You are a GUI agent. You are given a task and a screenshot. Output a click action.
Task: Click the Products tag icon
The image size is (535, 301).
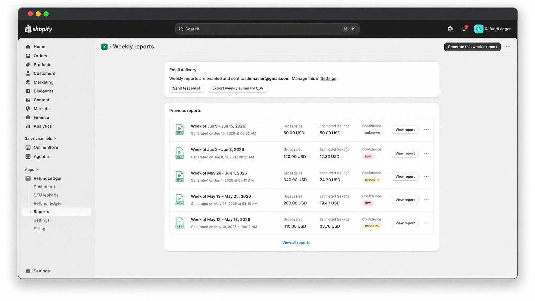tap(28, 65)
